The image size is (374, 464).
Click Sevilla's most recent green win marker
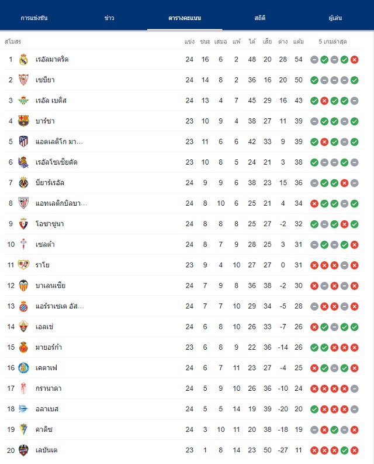355,80
